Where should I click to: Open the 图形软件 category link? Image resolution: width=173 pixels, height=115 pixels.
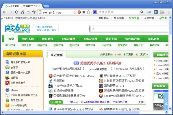(74, 45)
